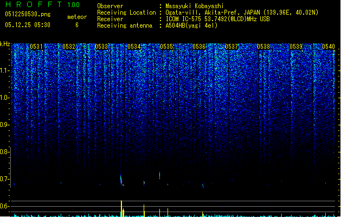Click the 'Observer' field label
Viewport: 341px width, 217px height.
coord(110,6)
